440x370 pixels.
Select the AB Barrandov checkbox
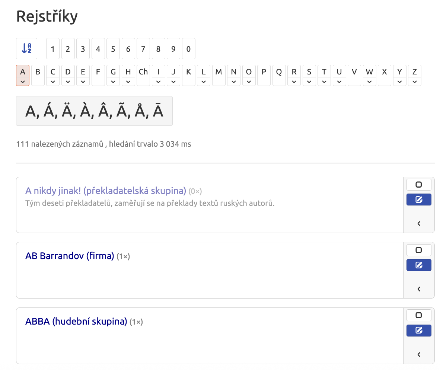pyautogui.click(x=419, y=250)
